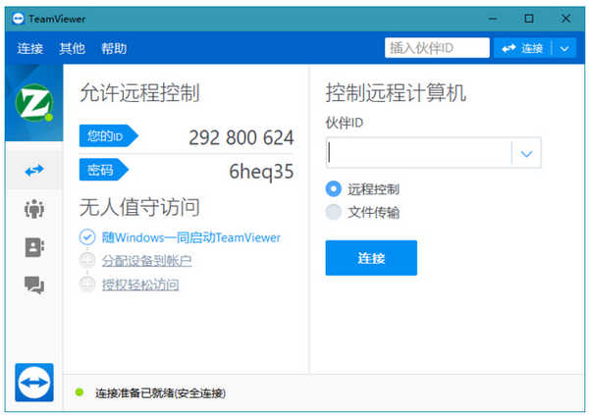Click the checkmark icon beside 随Windows一同启动TeamViewer
The width and height of the screenshot is (589, 415).
[x=87, y=237]
